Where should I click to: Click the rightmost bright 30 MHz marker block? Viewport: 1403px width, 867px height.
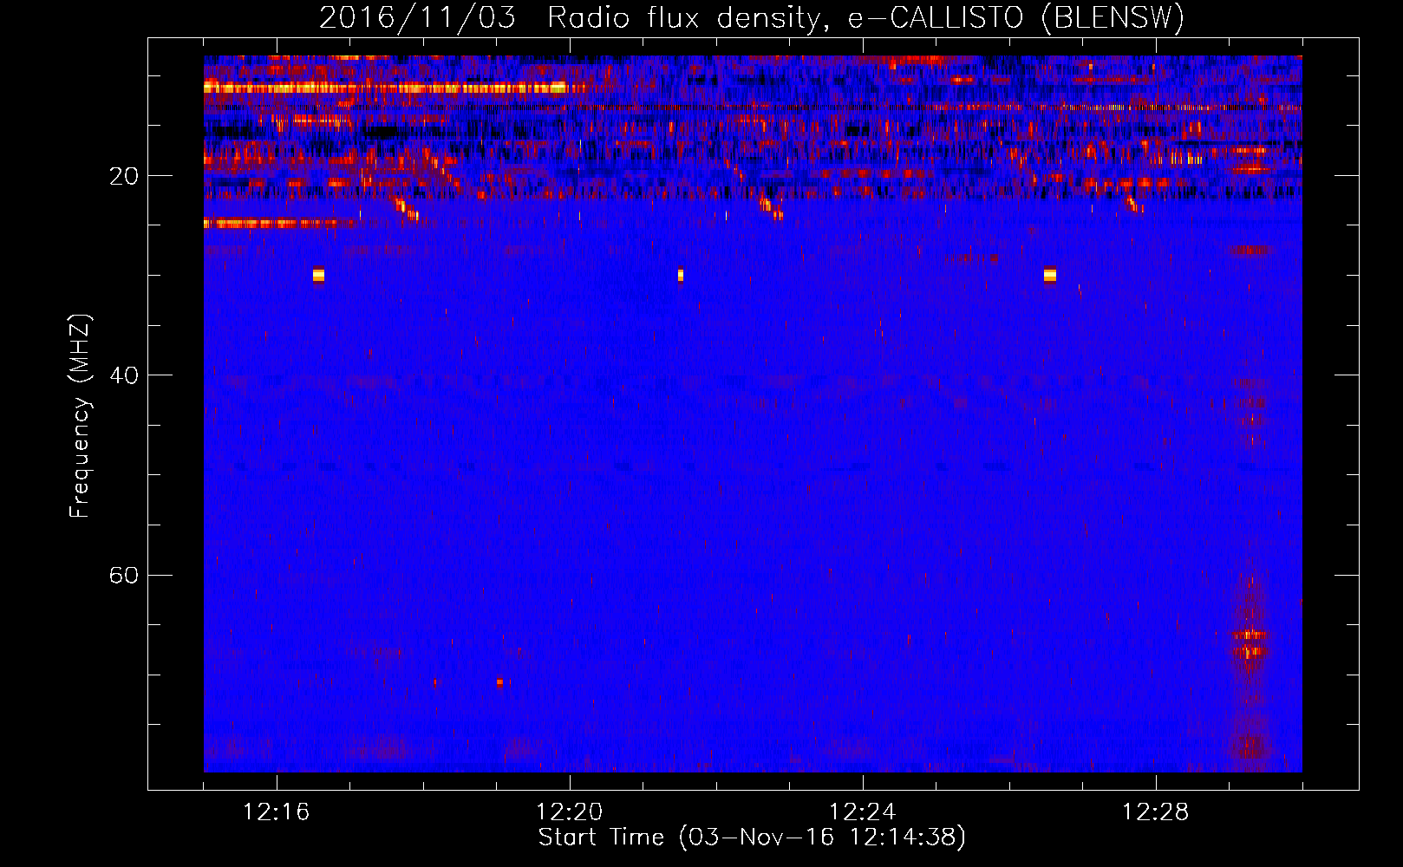pyautogui.click(x=1050, y=275)
